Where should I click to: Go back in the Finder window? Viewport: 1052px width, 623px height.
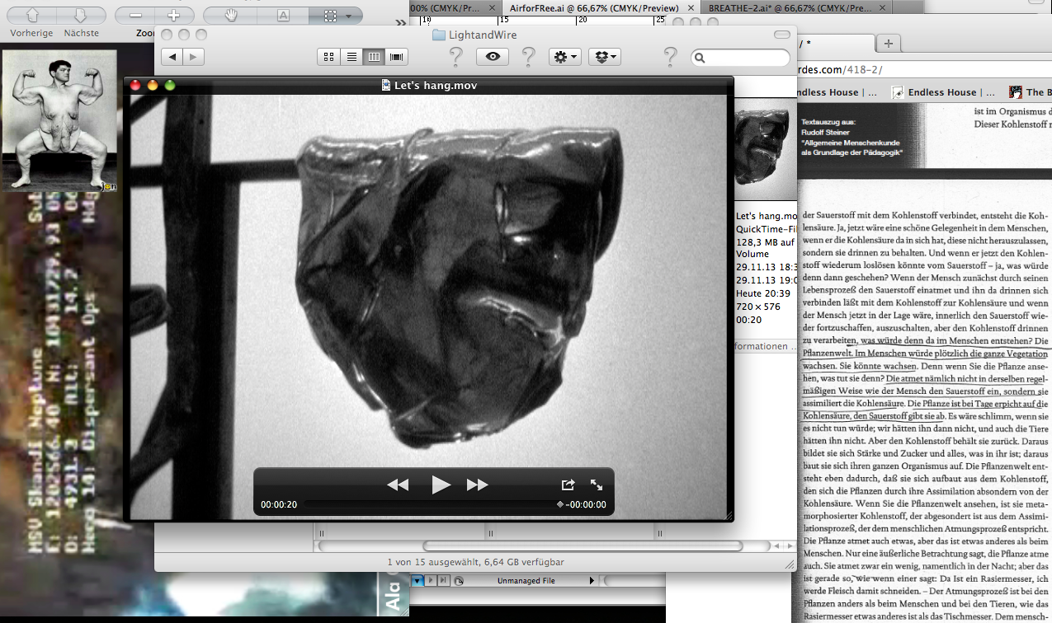(172, 57)
